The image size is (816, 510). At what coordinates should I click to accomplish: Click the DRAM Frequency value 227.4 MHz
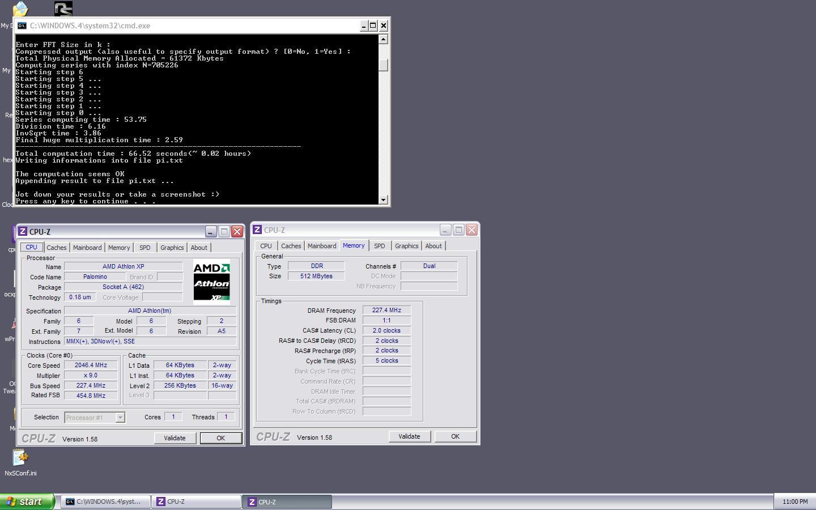(x=386, y=310)
